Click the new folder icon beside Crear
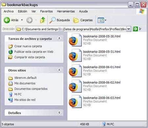This screenshot has width=148, height=128. pos(11,46)
